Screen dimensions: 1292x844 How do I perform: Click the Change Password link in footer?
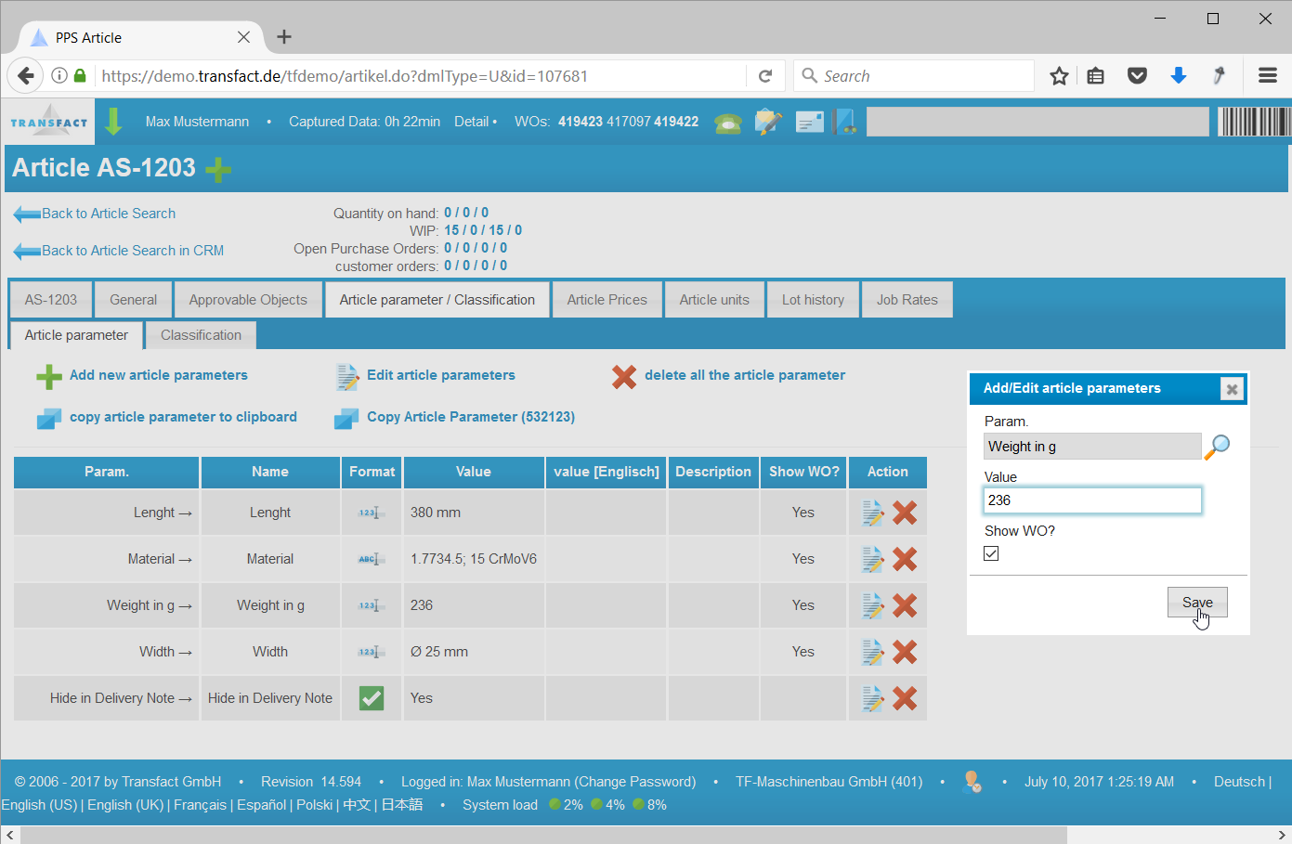[636, 782]
